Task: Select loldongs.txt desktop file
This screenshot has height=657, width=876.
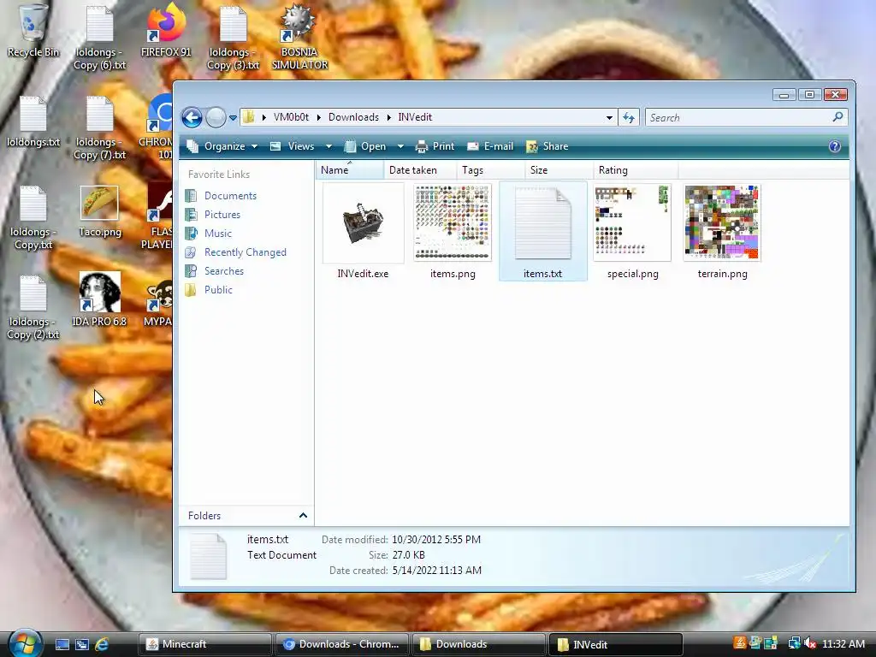Action: pos(33,121)
